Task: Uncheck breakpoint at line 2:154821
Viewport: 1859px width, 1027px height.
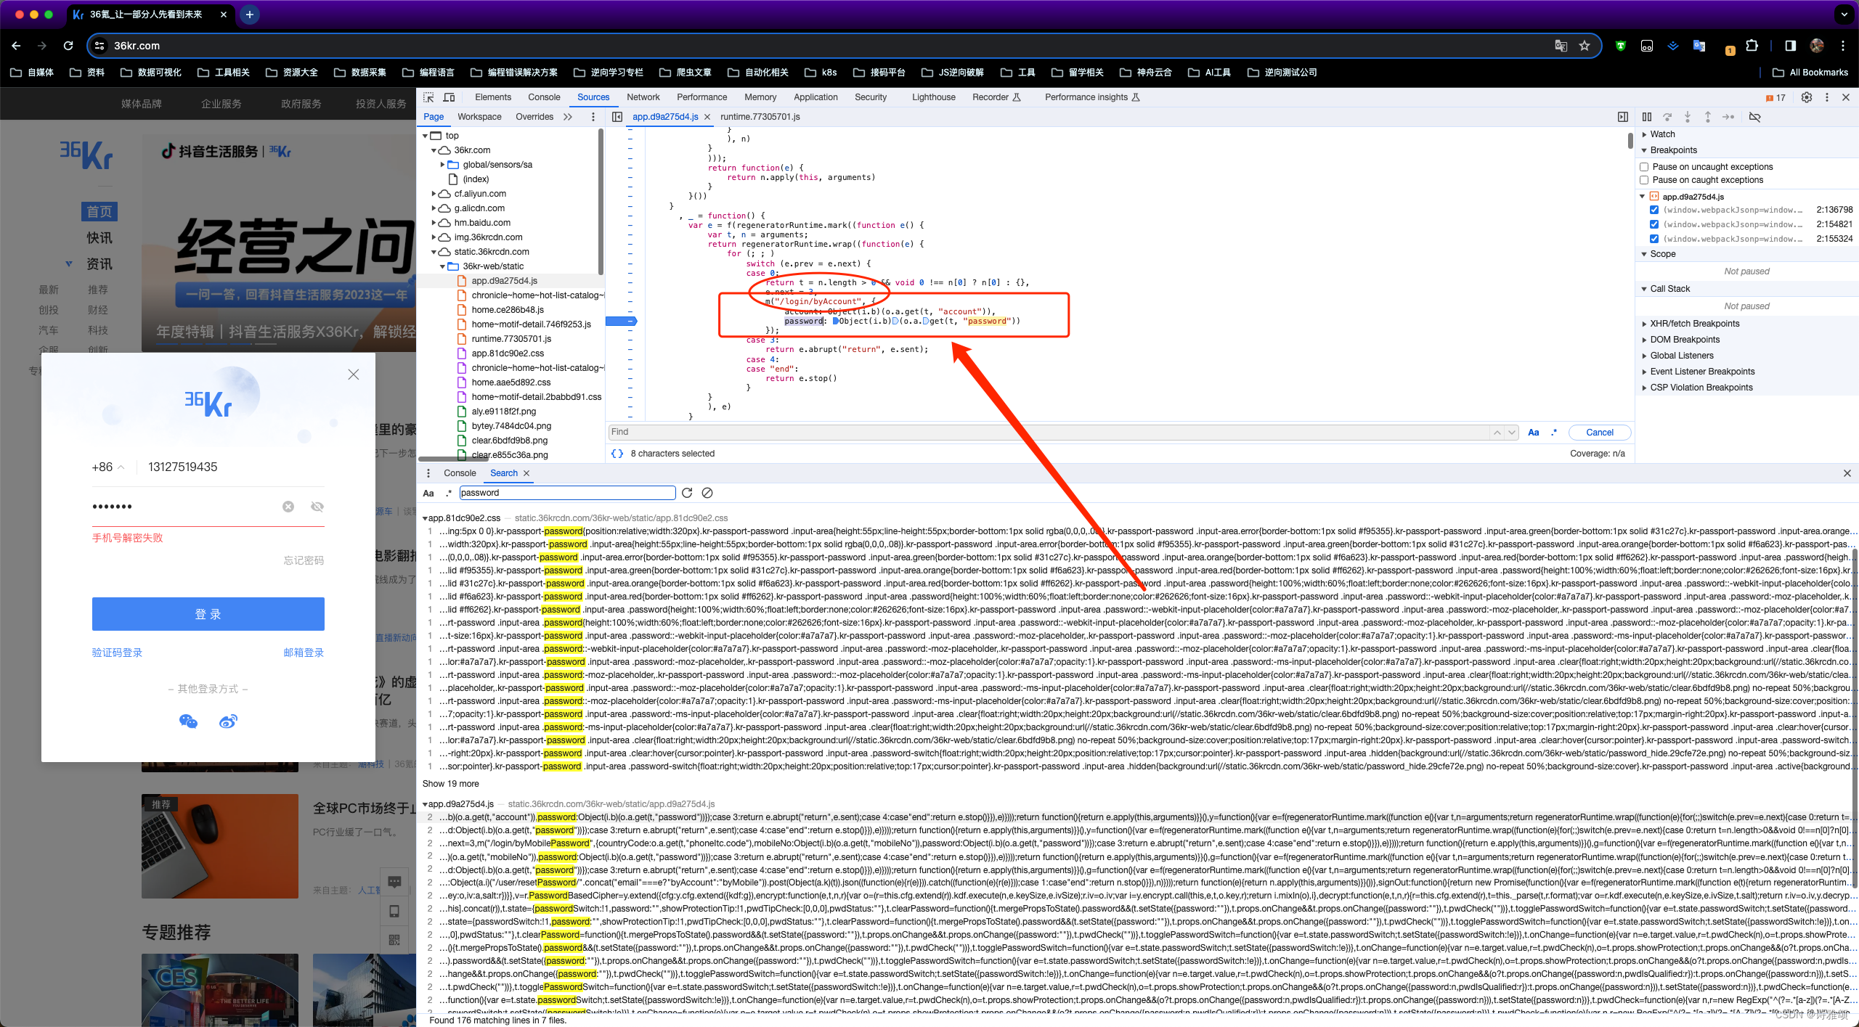Action: point(1654,224)
